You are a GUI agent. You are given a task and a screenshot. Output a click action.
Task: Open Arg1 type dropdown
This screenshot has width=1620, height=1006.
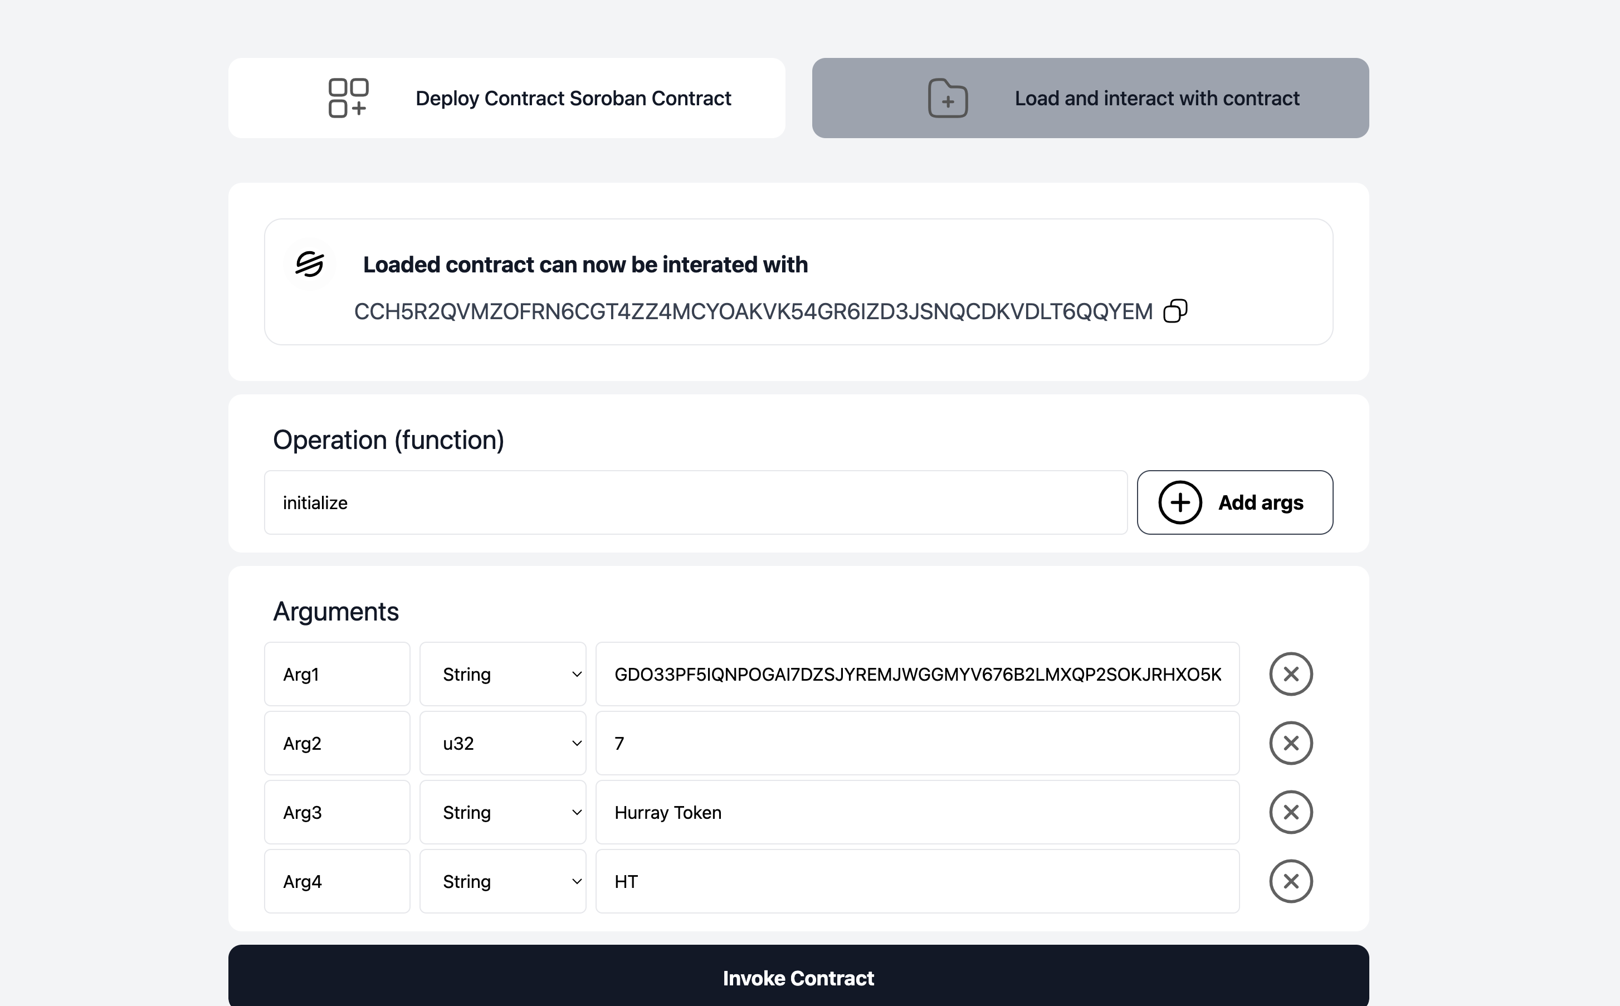tap(502, 674)
